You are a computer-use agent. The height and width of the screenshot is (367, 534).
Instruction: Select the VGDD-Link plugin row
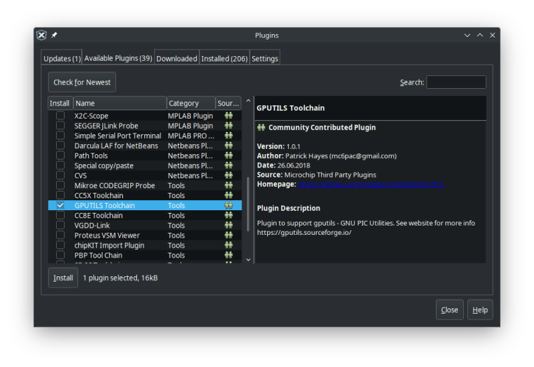[x=145, y=226]
